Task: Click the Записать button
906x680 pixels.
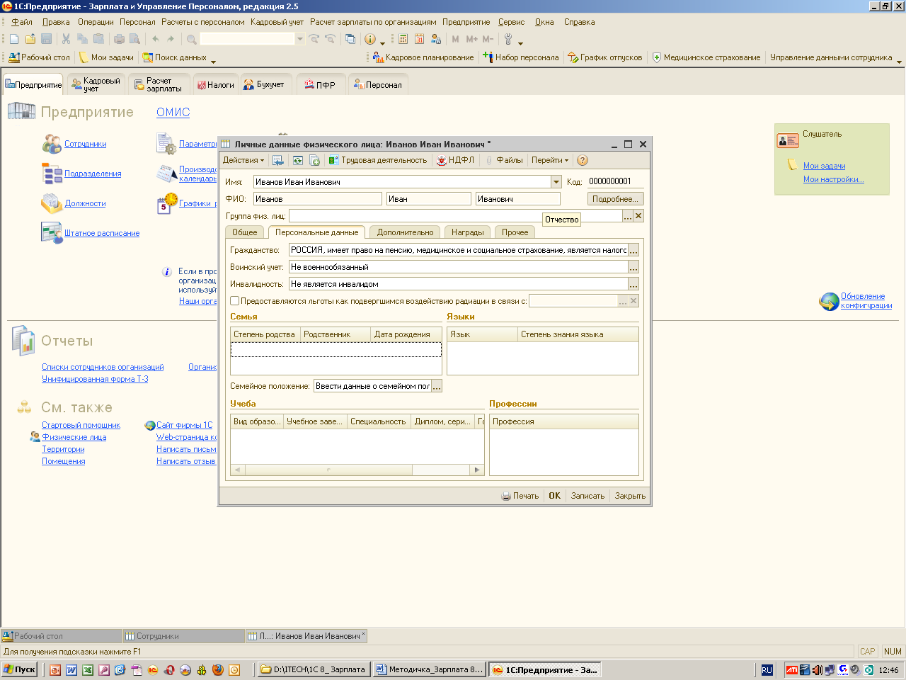Action: (587, 496)
